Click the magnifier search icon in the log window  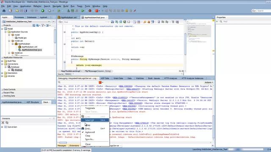pos(59,82)
